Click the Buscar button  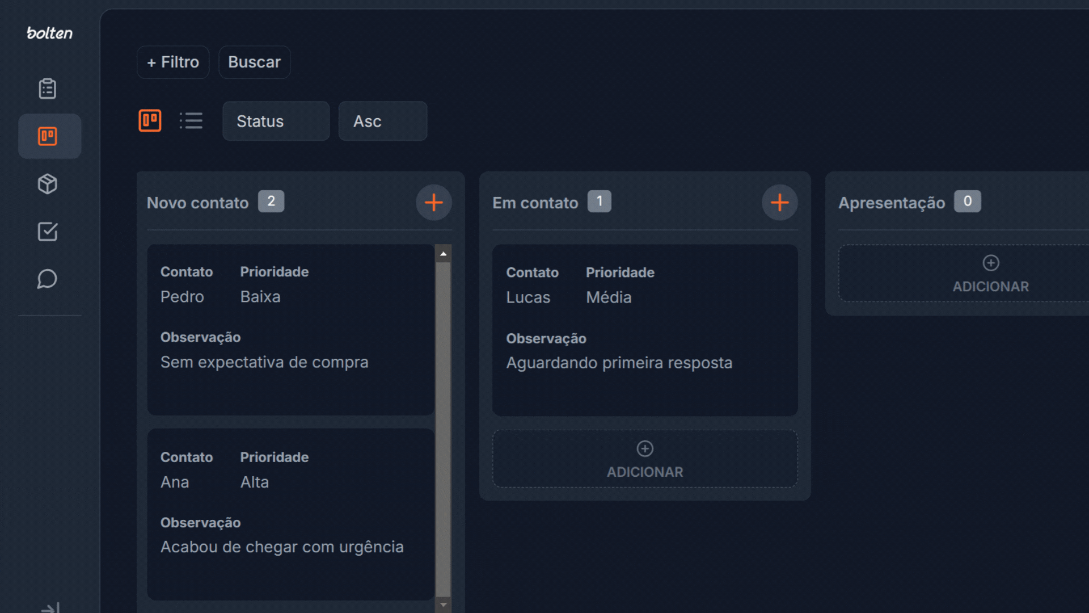254,62
